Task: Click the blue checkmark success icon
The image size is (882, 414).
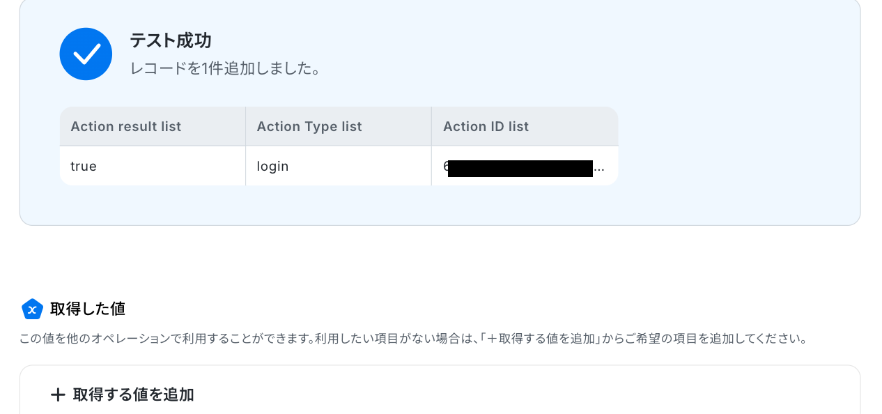Action: (x=86, y=54)
